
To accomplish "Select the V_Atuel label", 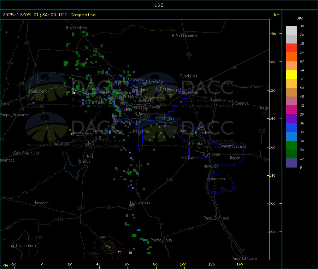I will coord(182,131).
